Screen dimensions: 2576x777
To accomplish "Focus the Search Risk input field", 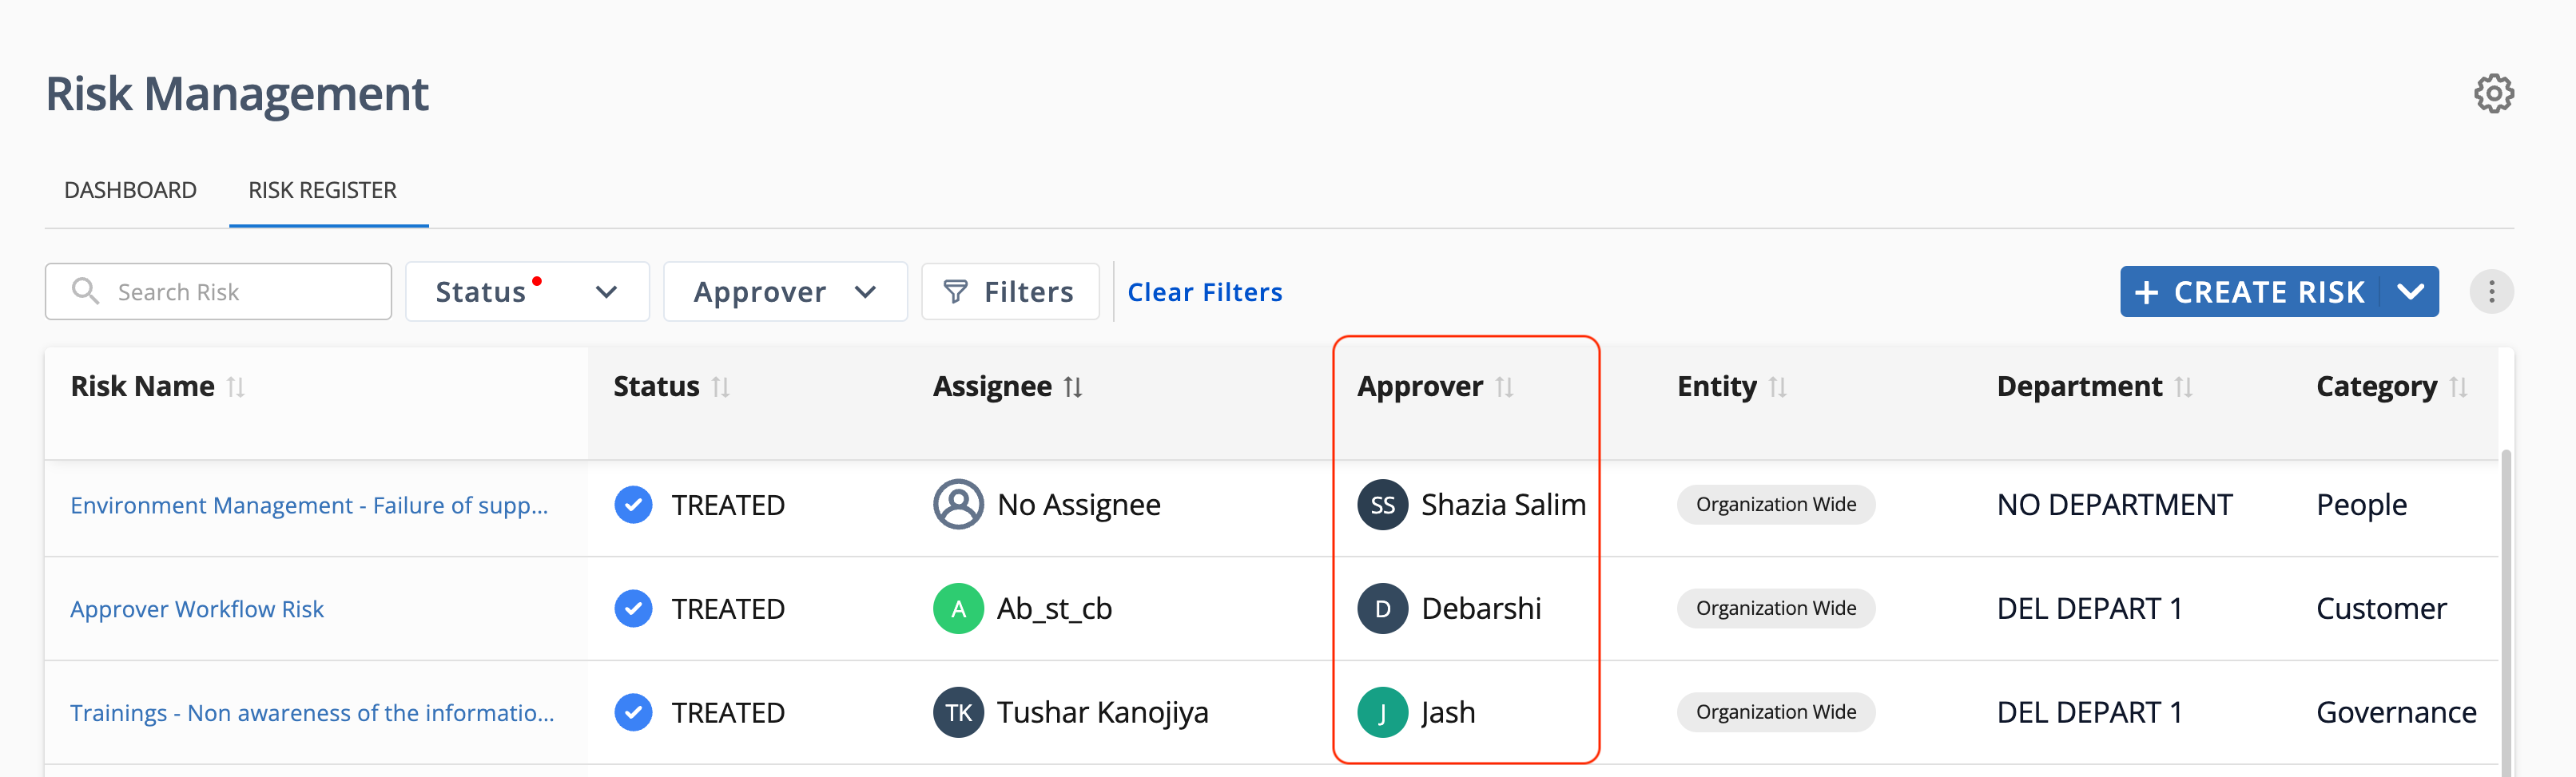I will point(218,292).
